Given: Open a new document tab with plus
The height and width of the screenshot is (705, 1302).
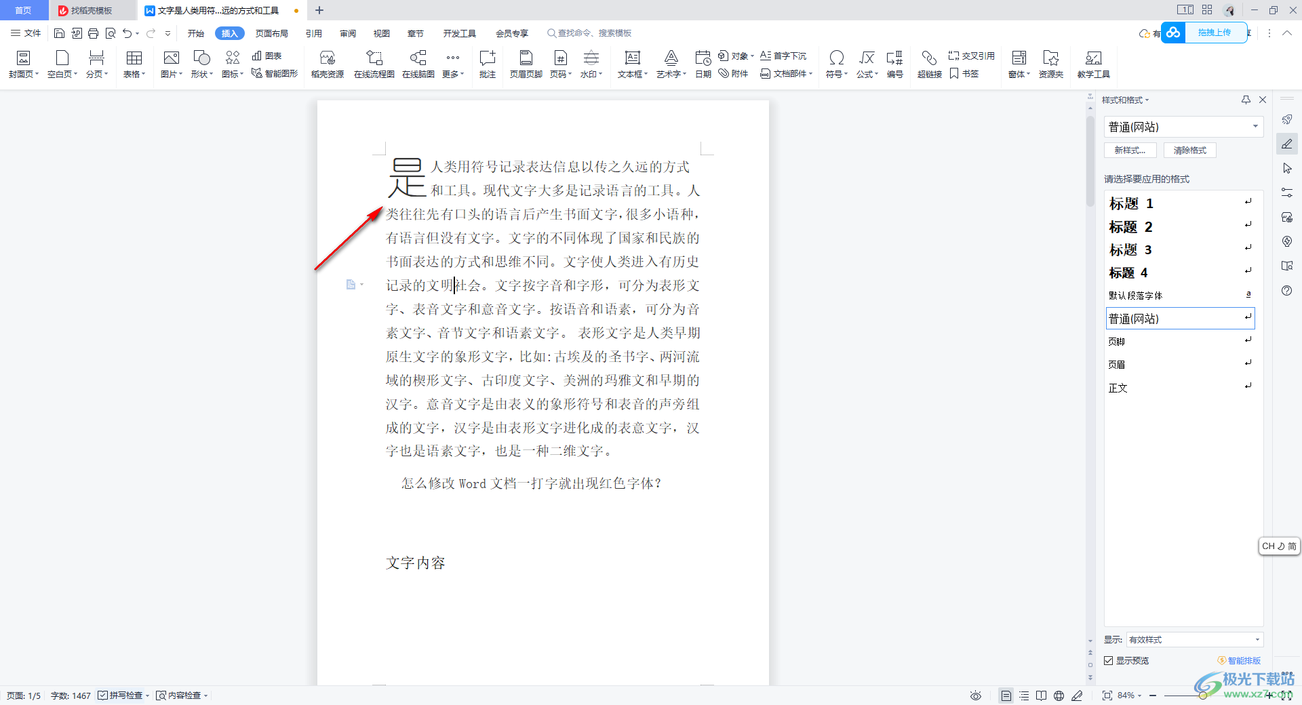Looking at the screenshot, I should [319, 10].
